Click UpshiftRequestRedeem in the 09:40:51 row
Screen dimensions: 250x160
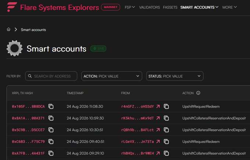click(201, 142)
